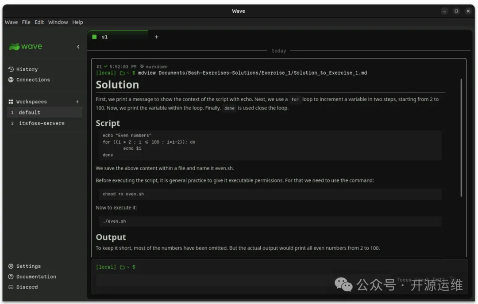The image size is (478, 304).
Task: Open the Connections panel
Action: (33, 80)
